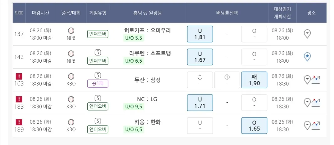
Task: Click the red alert icon on match 163
Action: pos(19,76)
